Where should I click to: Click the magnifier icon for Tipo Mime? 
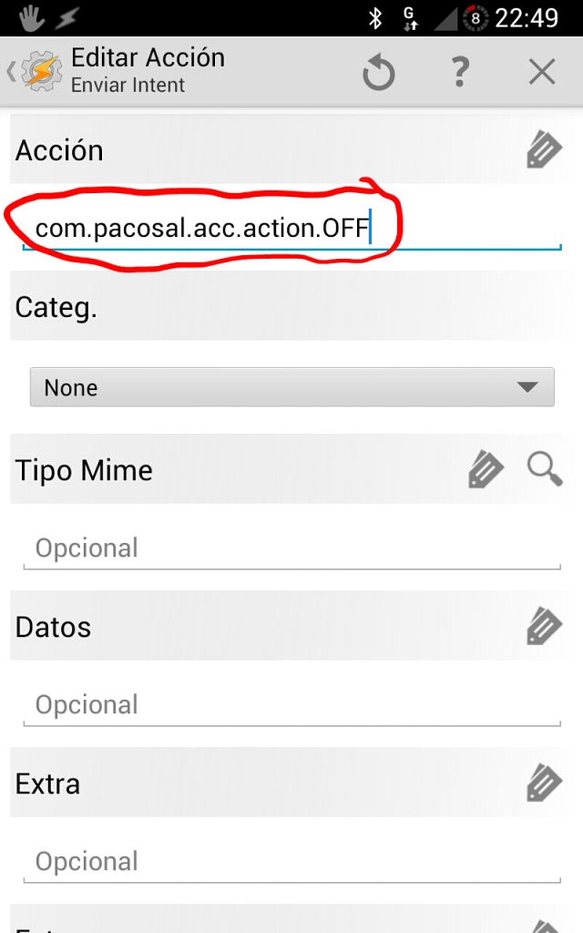click(545, 470)
